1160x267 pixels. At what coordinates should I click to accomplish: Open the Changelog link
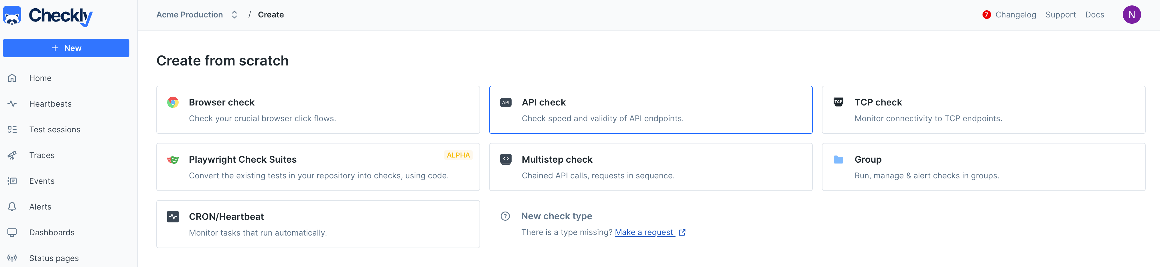[1015, 15]
